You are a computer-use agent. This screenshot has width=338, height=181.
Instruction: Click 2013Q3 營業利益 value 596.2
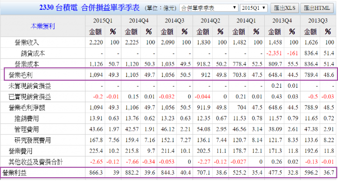point(311,173)
